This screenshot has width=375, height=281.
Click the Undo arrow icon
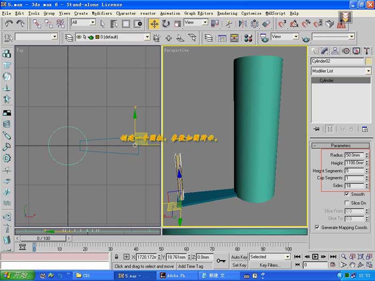(9, 24)
